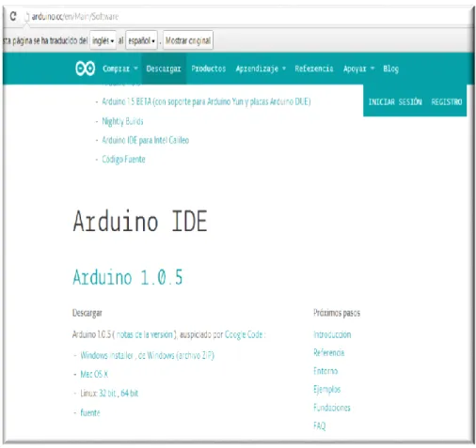
Task: Open the Fundaciones link
Action: [332, 408]
